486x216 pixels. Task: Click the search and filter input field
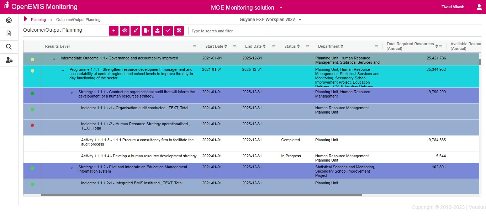tap(228, 31)
